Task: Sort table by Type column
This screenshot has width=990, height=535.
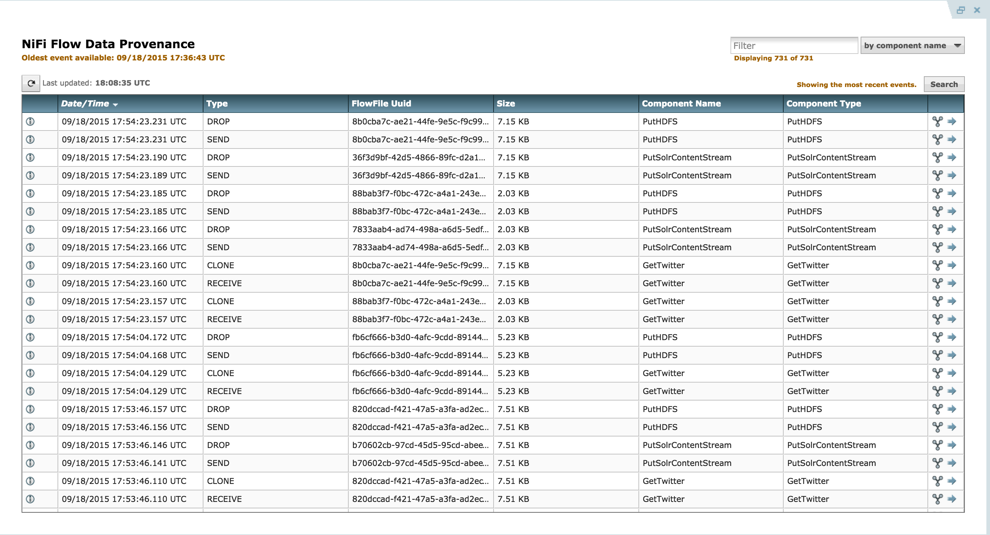Action: point(217,104)
